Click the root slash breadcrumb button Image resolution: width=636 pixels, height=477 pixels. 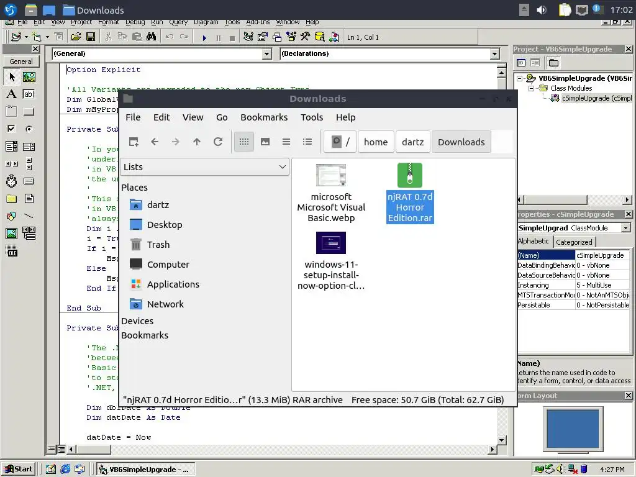(340, 142)
